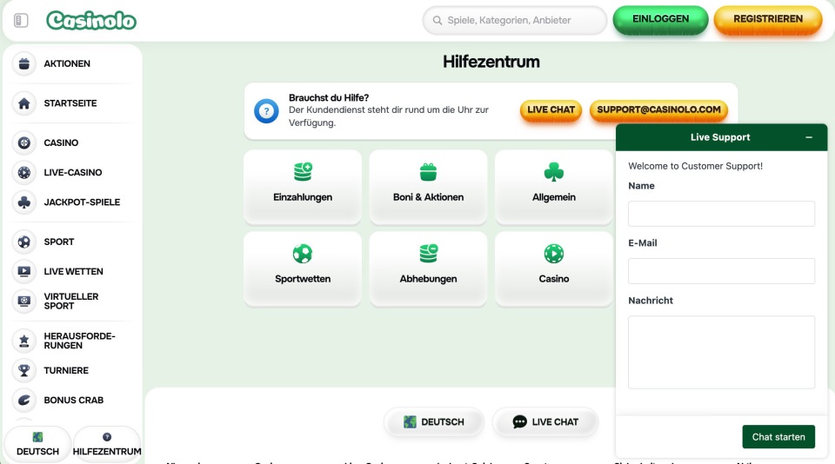Click the Turniere trophy icon

[24, 370]
